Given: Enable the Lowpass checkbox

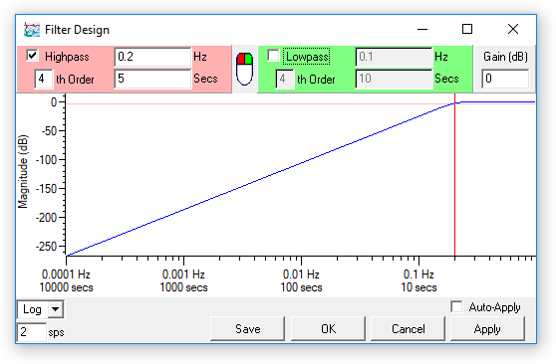Looking at the screenshot, I should coord(273,56).
